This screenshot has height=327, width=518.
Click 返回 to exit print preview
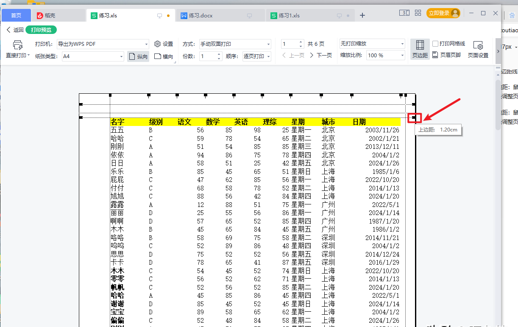click(x=15, y=30)
